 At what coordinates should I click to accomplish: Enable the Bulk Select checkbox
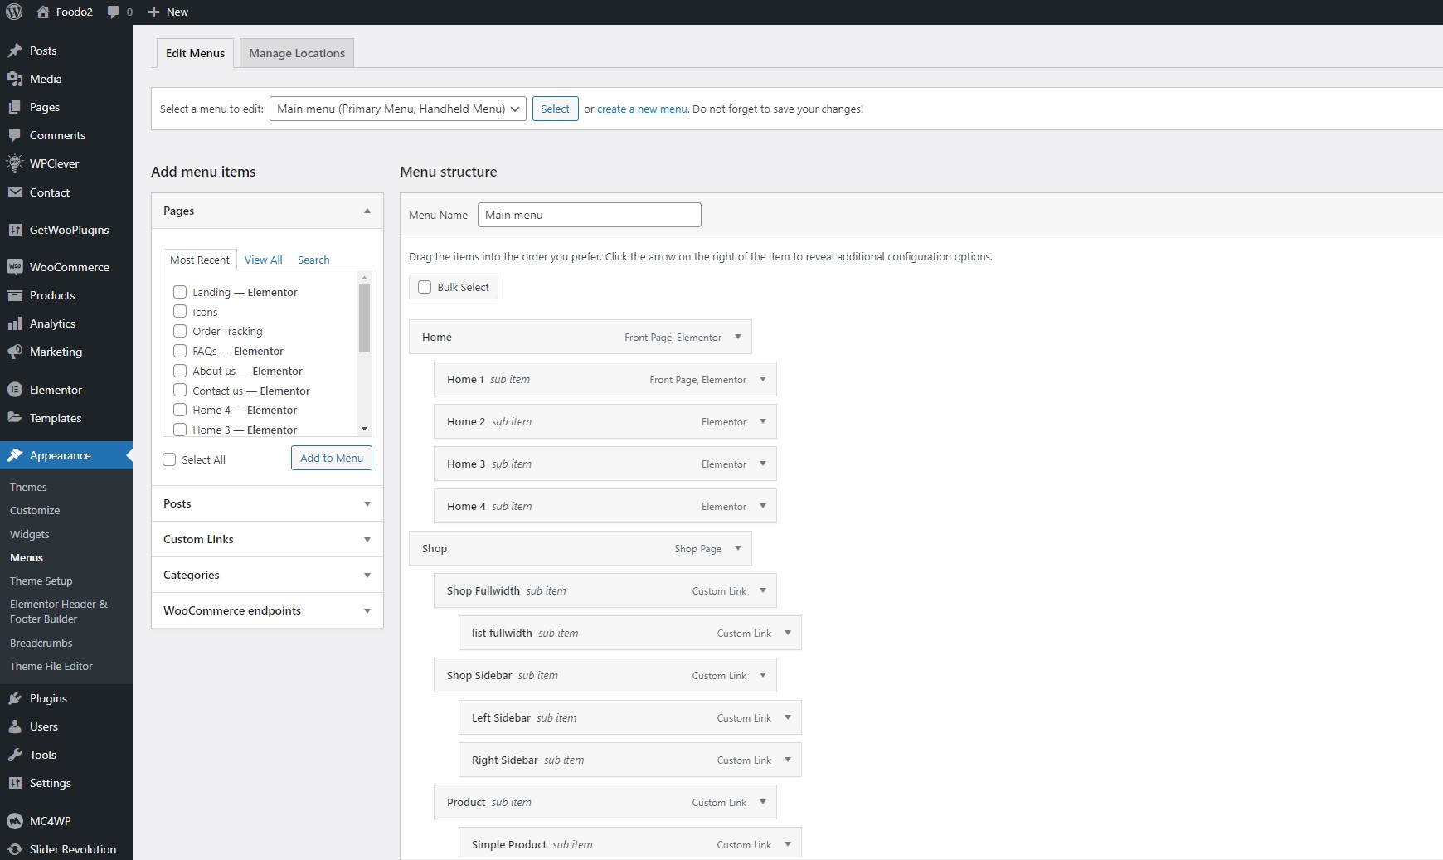[x=425, y=287]
